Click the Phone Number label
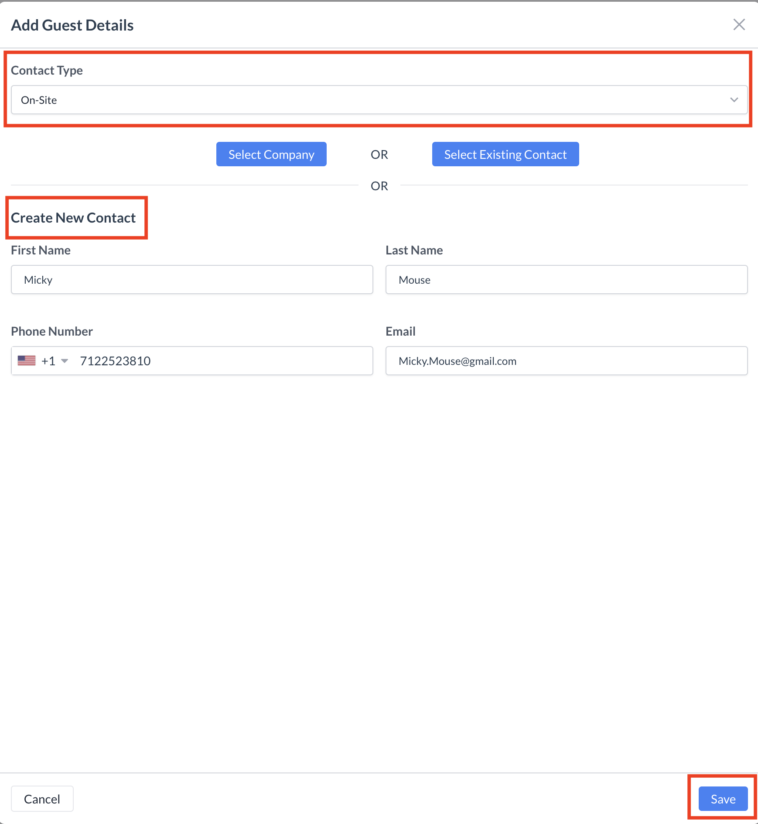 pos(52,331)
